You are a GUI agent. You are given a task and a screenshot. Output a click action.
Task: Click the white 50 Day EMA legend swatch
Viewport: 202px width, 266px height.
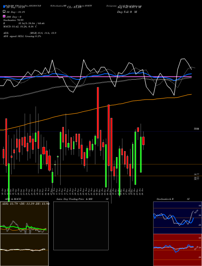[4, 12]
